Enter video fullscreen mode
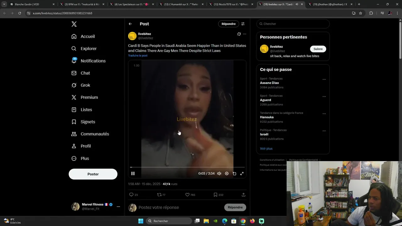Screen dimensions: 402x226 tap(242, 174)
